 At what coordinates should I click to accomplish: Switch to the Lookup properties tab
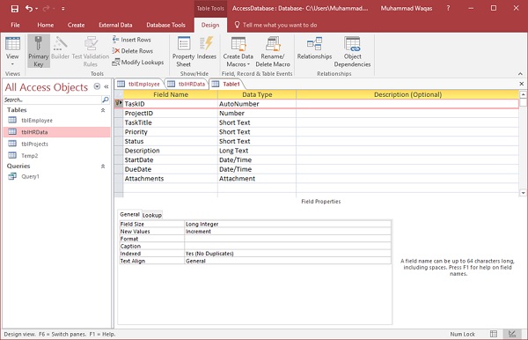click(152, 215)
